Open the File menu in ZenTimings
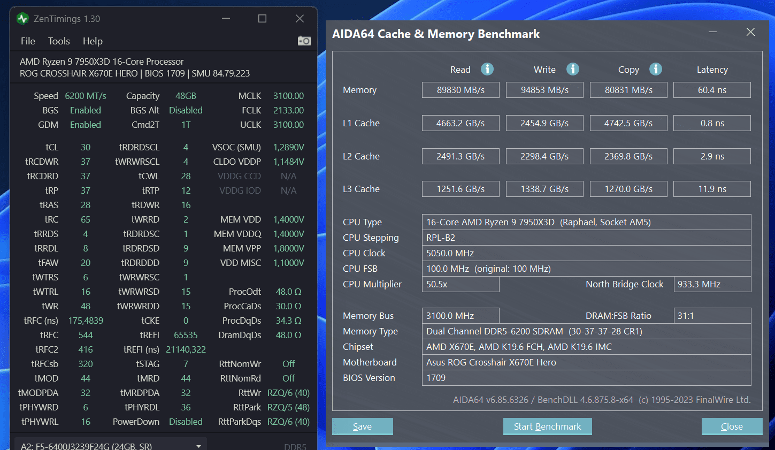Screen dimensions: 775x450 [28, 41]
